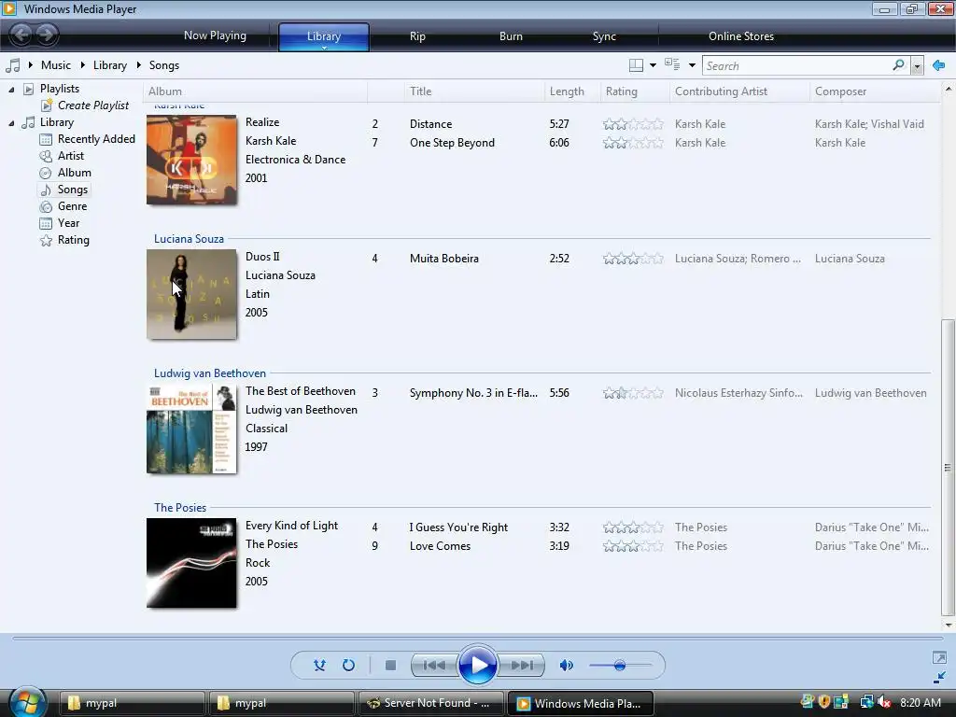Open view options dropdown arrow
This screenshot has width=956, height=717.
[692, 65]
